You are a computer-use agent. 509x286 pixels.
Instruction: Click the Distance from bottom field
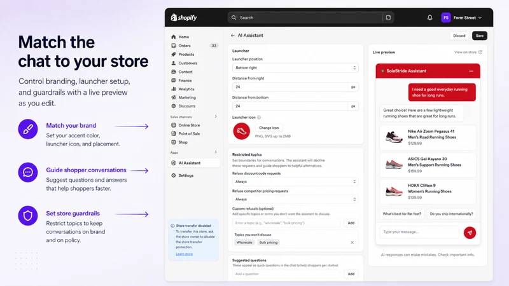coord(295,106)
